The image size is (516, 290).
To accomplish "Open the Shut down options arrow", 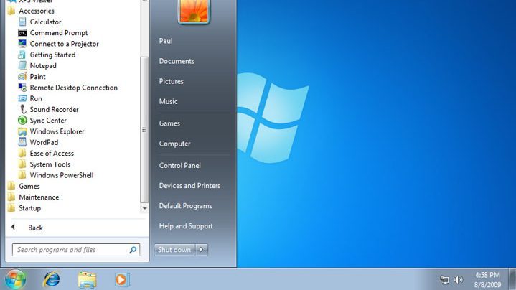I will [x=202, y=250].
